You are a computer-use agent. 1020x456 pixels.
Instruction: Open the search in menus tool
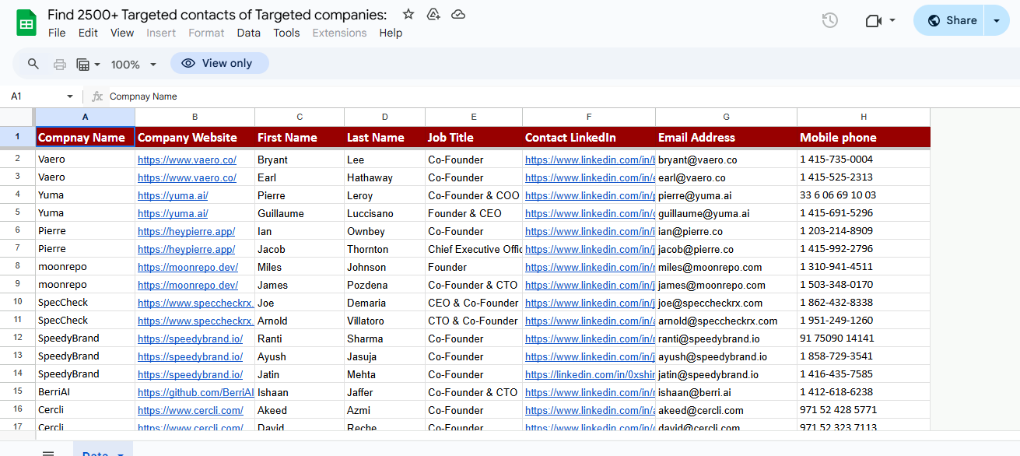point(33,63)
